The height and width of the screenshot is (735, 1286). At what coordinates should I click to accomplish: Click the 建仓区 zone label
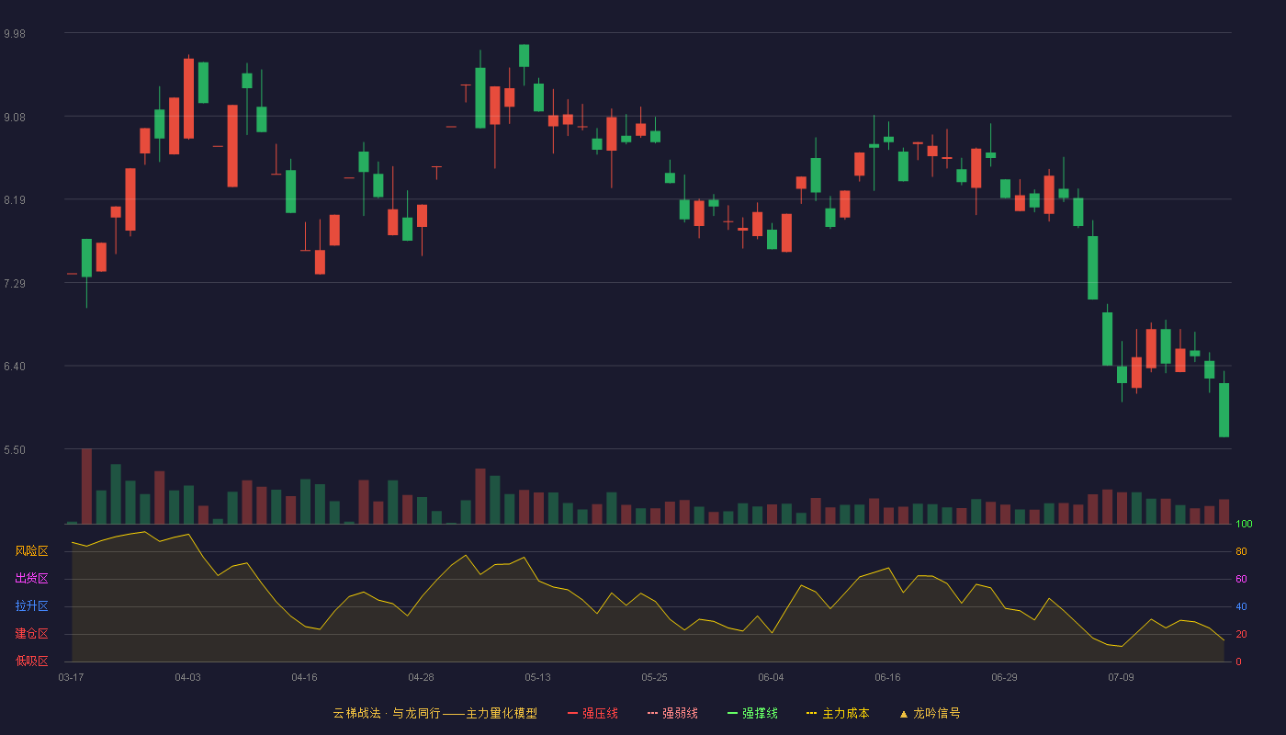coord(31,634)
